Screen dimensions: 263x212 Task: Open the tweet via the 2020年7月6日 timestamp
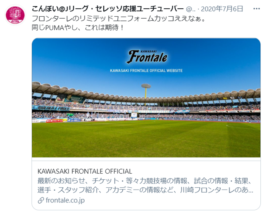tap(222, 9)
